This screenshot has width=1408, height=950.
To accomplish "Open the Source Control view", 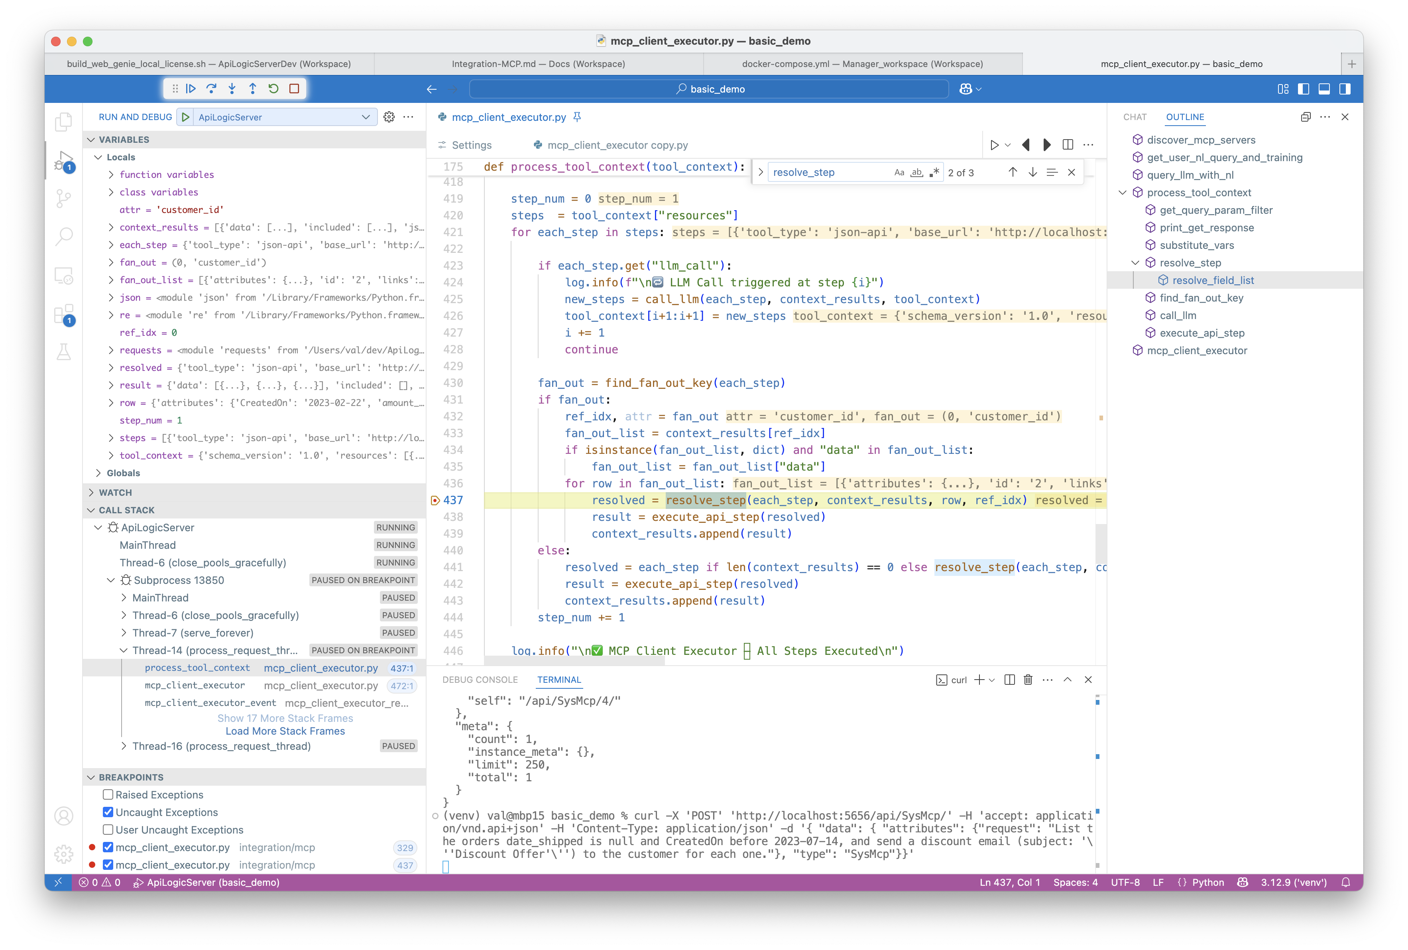I will 64,198.
